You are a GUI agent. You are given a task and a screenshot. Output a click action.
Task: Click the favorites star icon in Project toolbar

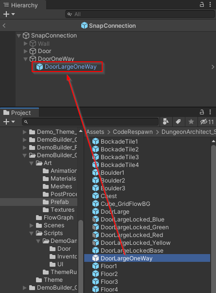point(191,122)
